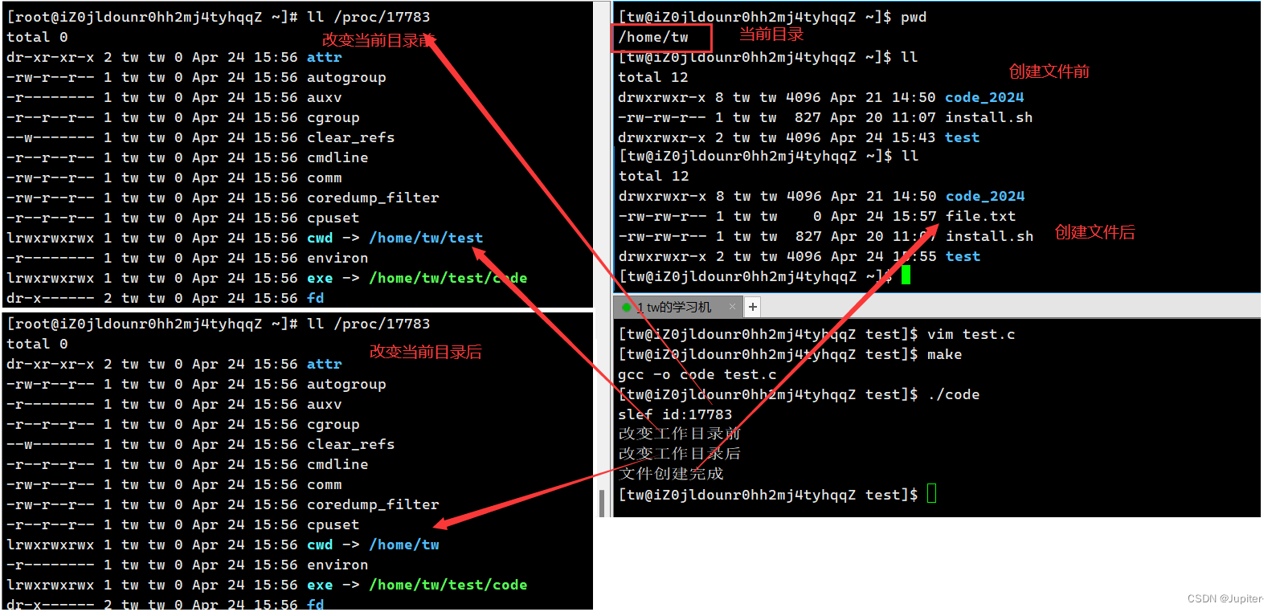Select 'll /proc/17783' command in the top-left terminal
This screenshot has height=612, width=1276.
click(x=369, y=17)
